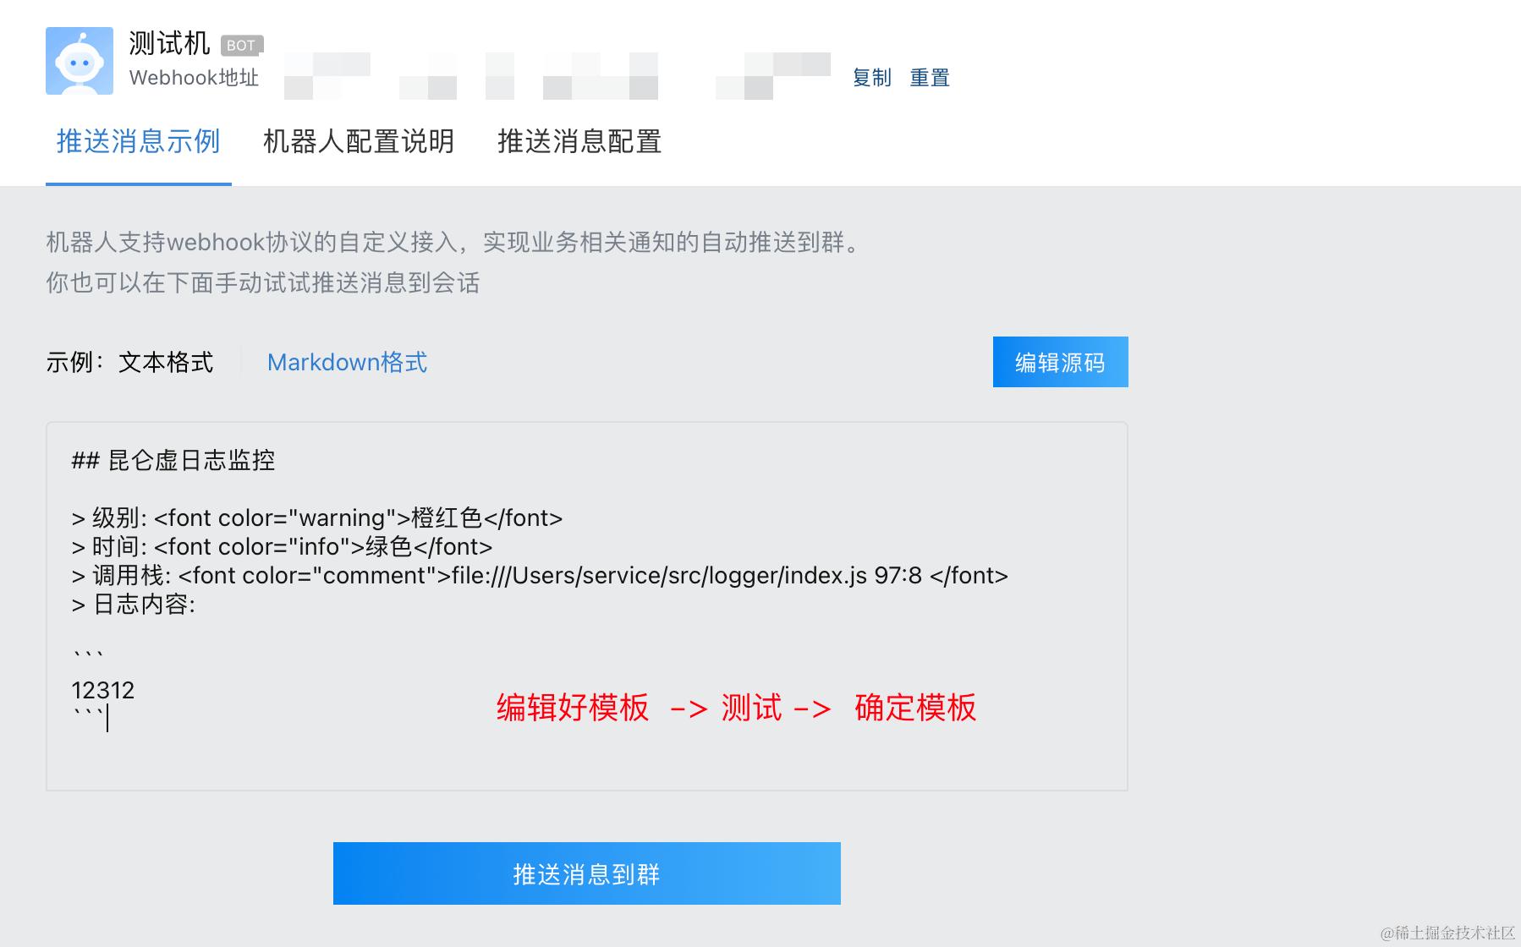The image size is (1521, 947).
Task: Switch to 推送消息配置 tab
Action: (x=579, y=141)
